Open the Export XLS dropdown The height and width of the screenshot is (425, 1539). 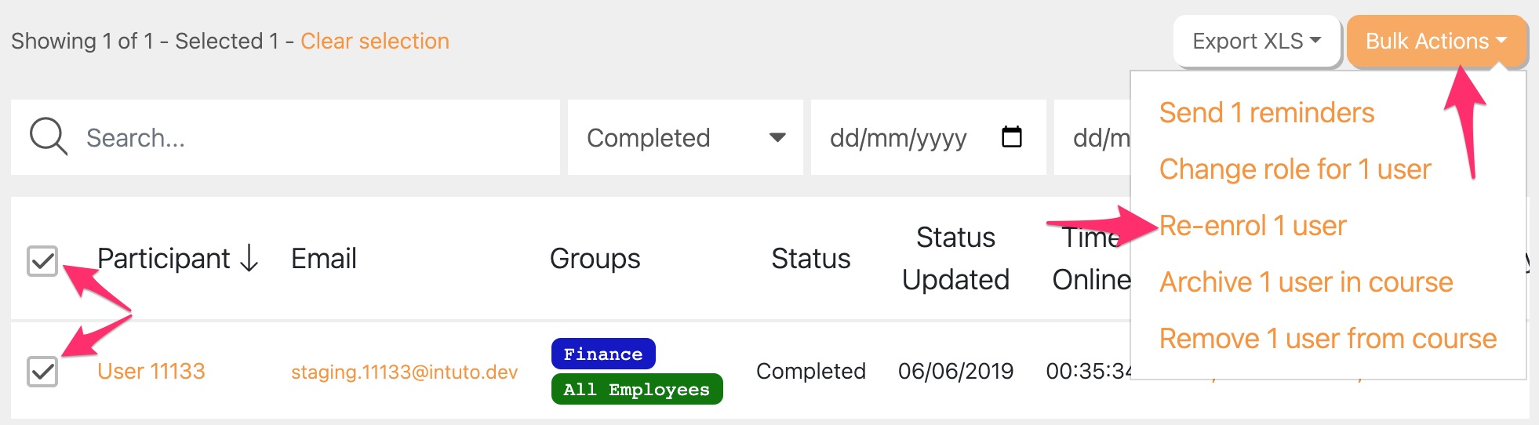1256,41
